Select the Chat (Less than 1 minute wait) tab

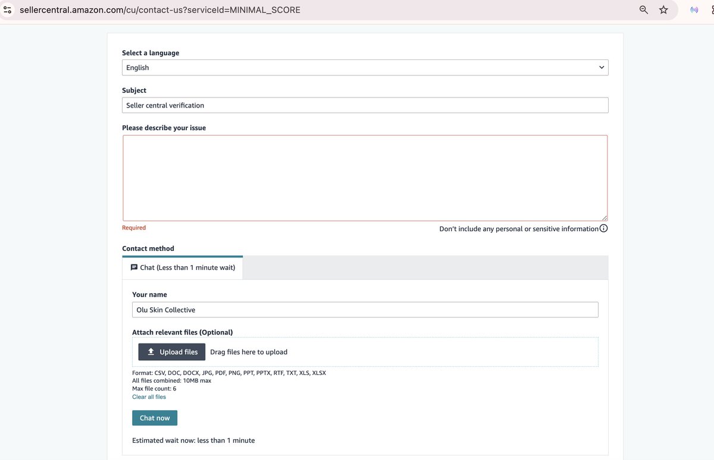[x=183, y=267]
